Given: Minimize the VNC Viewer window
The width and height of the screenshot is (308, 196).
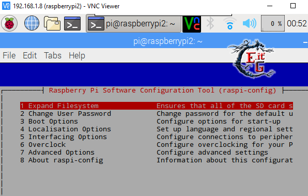Looking at the screenshot, I should pos(270,6).
